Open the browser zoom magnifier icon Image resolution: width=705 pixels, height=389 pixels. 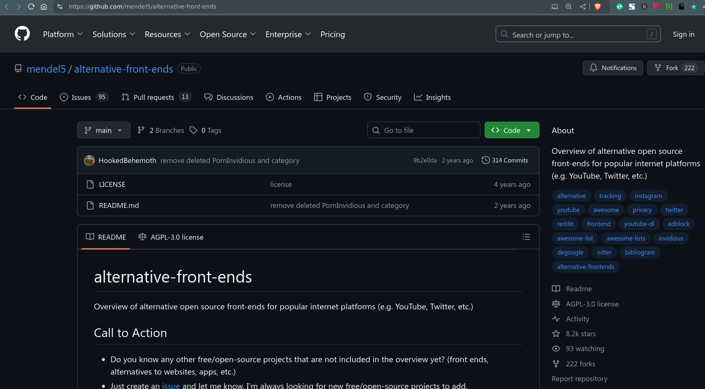(x=569, y=7)
